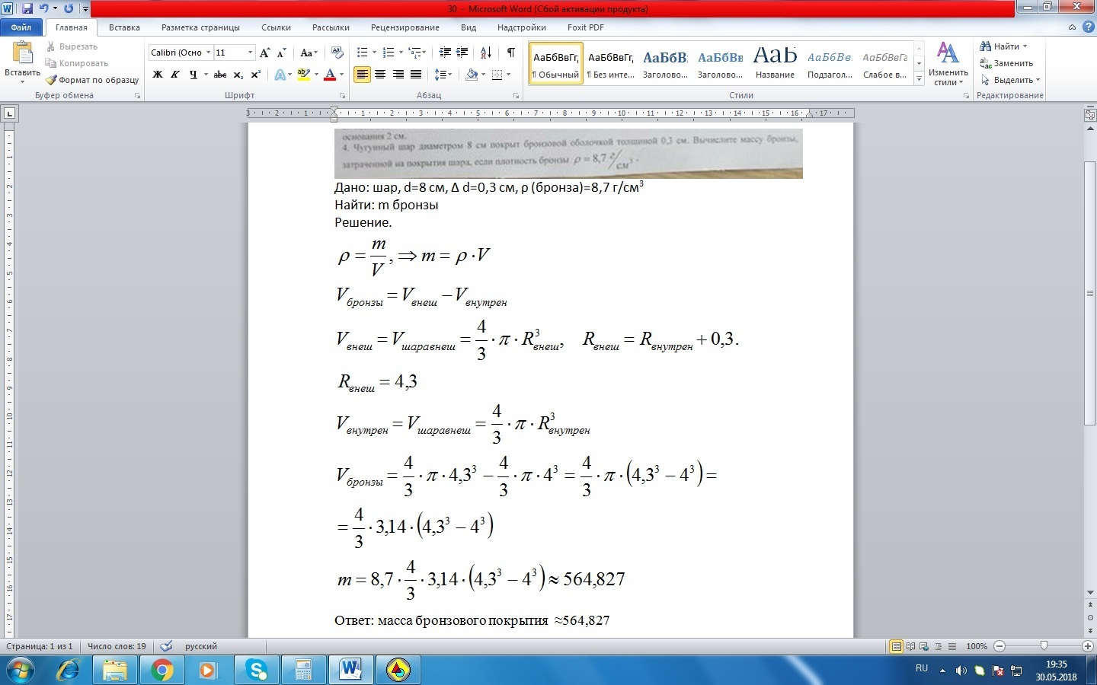Open the change case (Aa) dropdown
The width and height of the screenshot is (1097, 685).
(x=308, y=53)
